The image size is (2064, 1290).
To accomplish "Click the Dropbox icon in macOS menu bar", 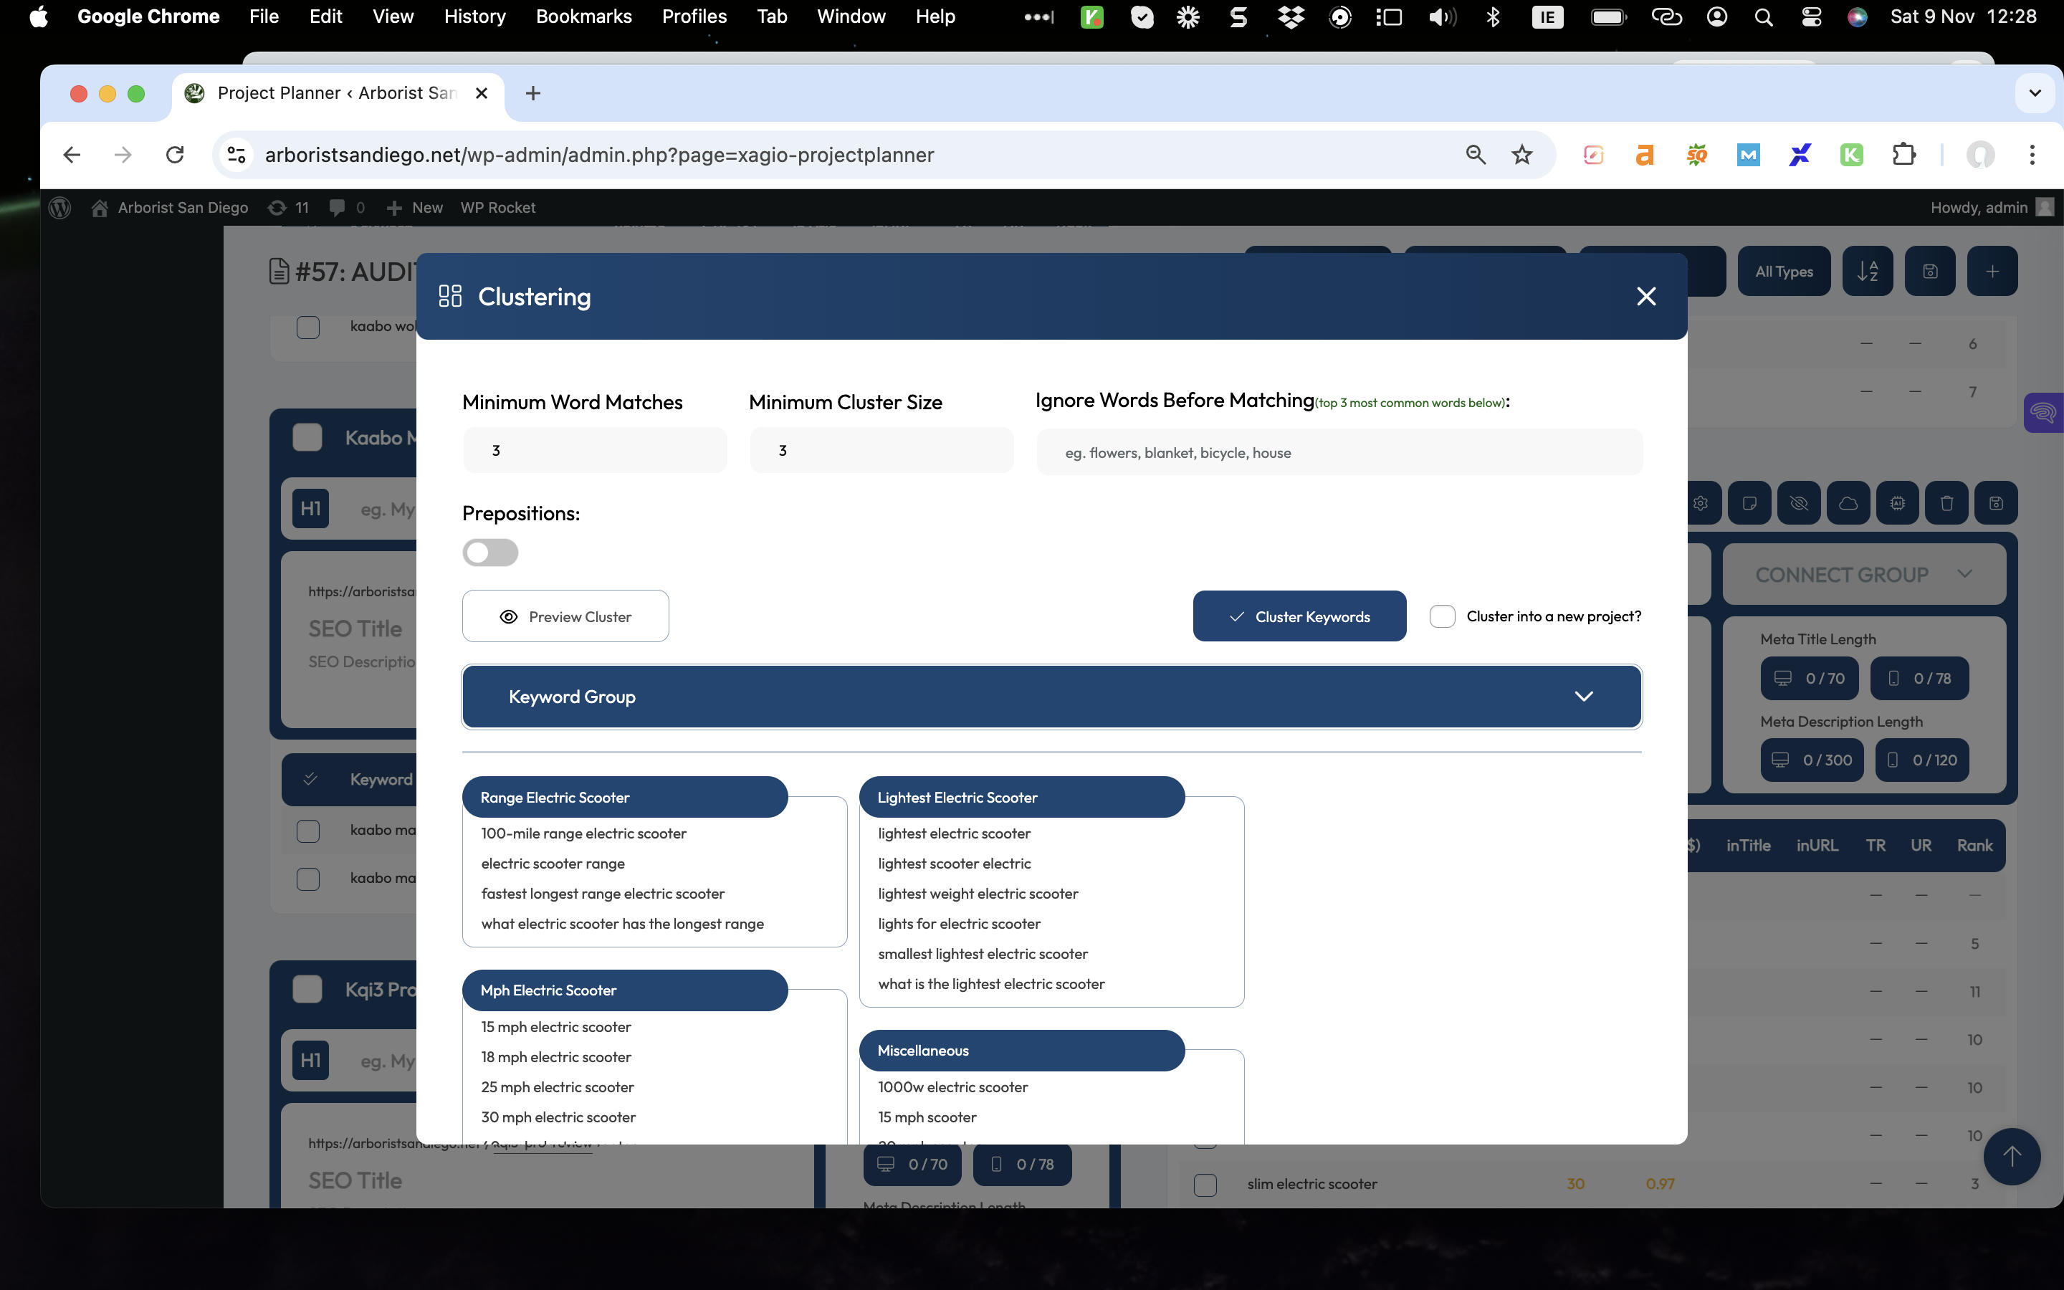I will point(1291,16).
